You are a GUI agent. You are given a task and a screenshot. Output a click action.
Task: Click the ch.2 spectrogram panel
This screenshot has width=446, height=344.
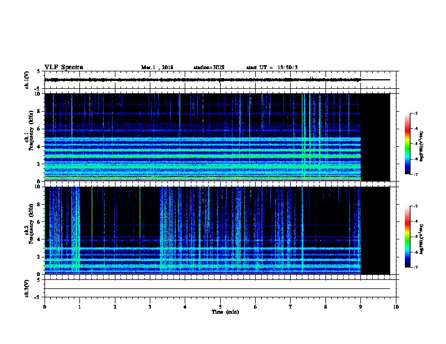[217, 230]
